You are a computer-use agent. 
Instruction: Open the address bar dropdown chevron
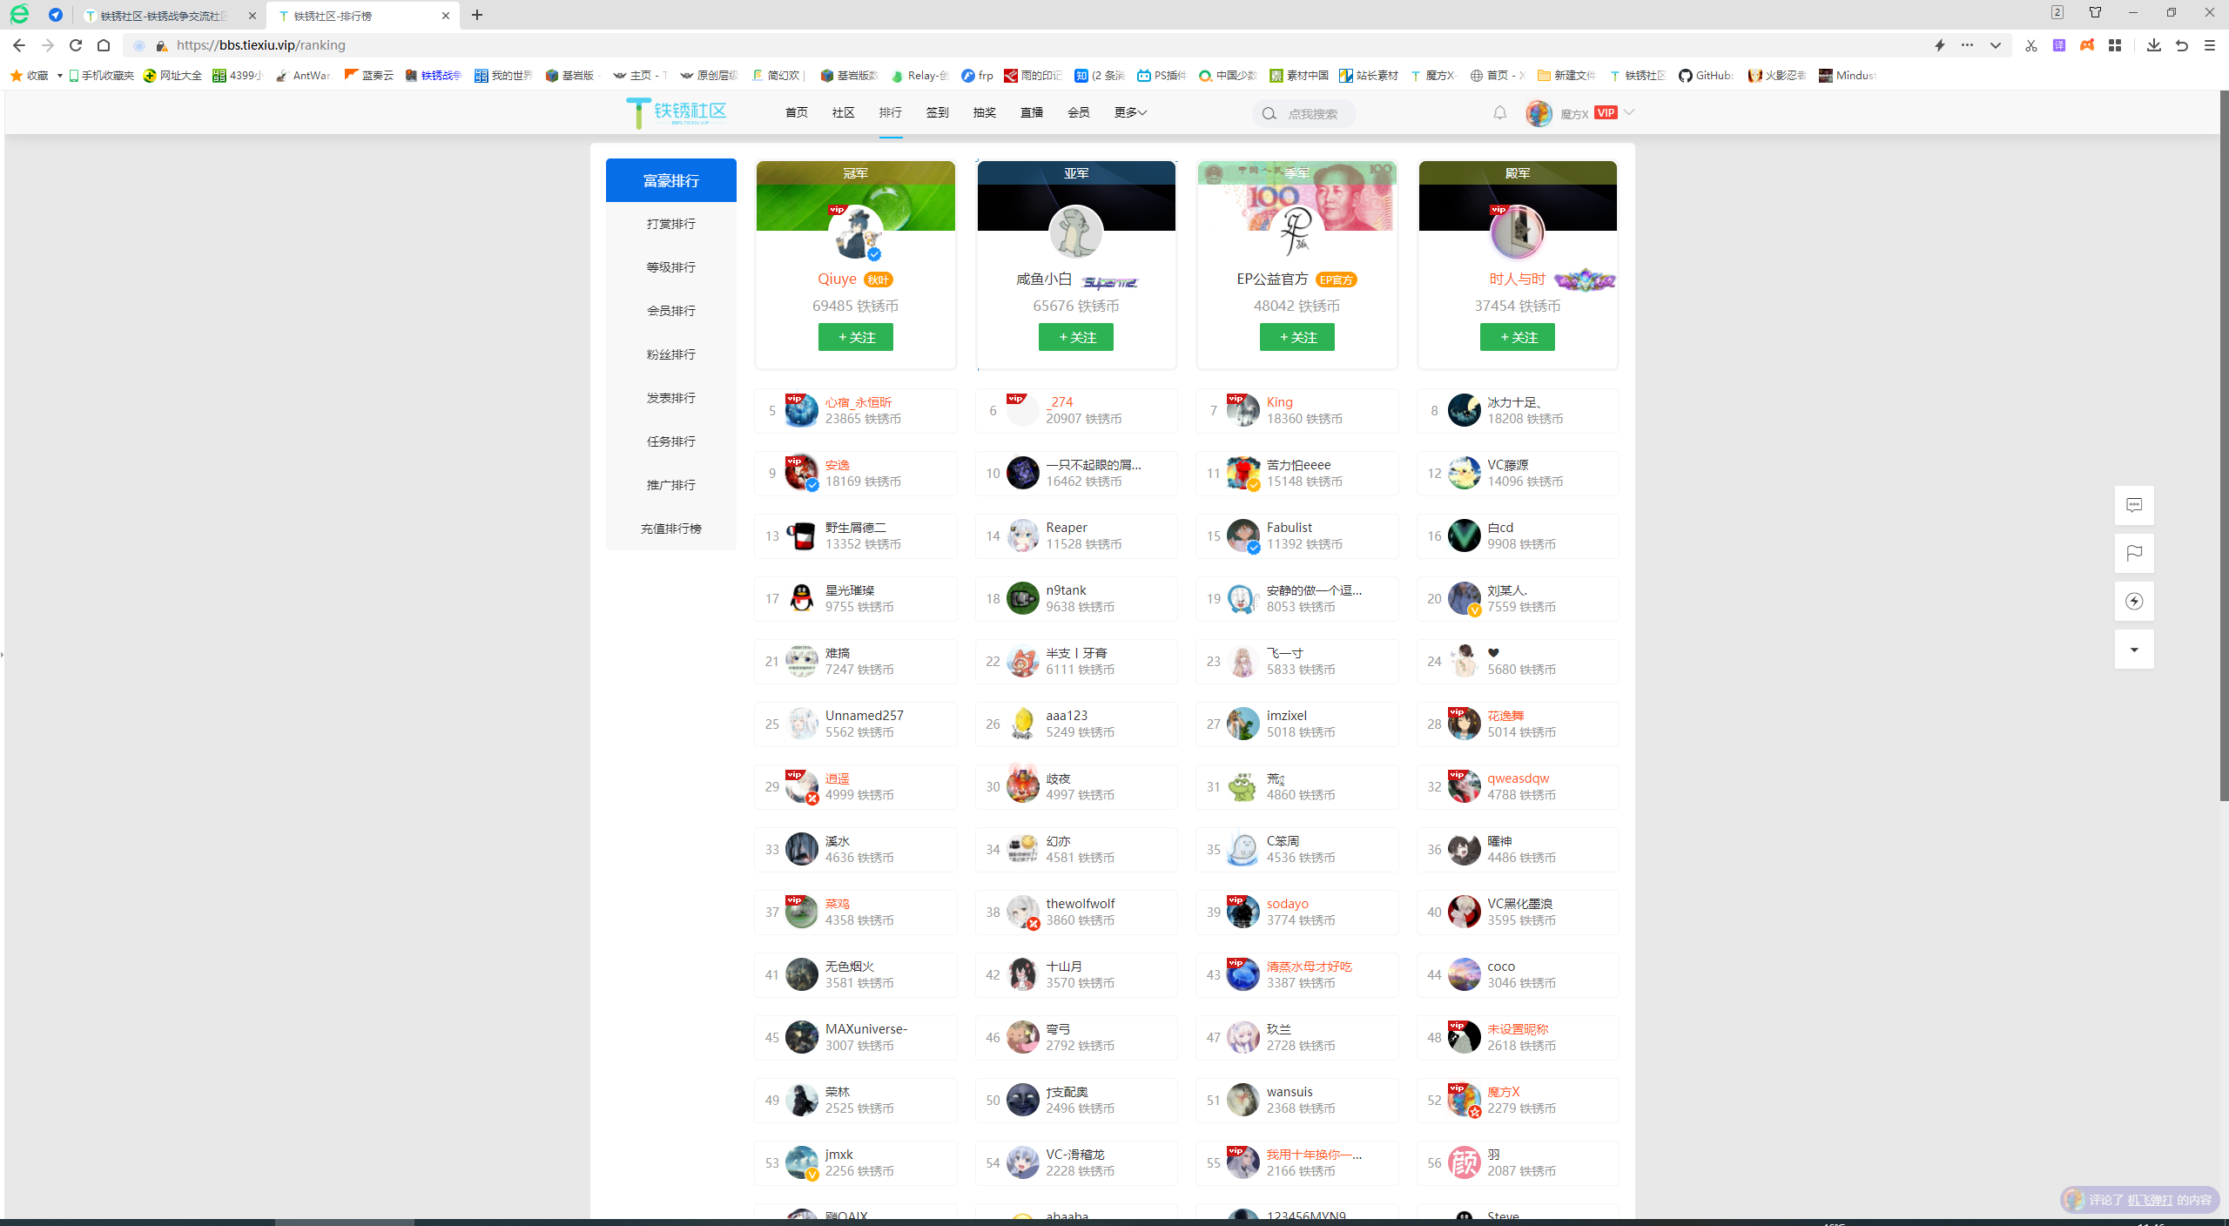tap(1995, 45)
